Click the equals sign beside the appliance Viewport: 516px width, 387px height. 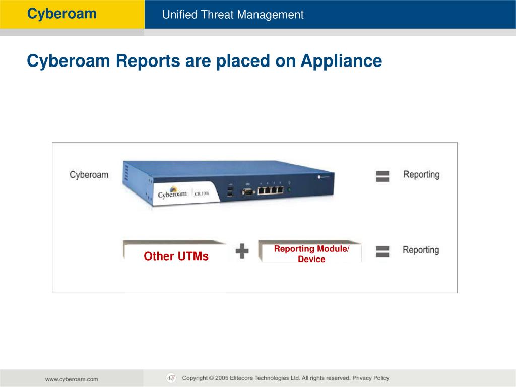(382, 176)
